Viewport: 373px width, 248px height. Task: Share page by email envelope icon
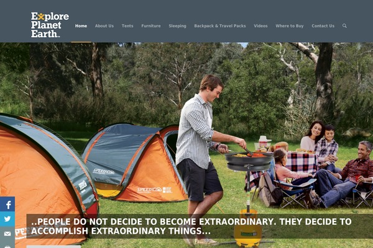7,234
